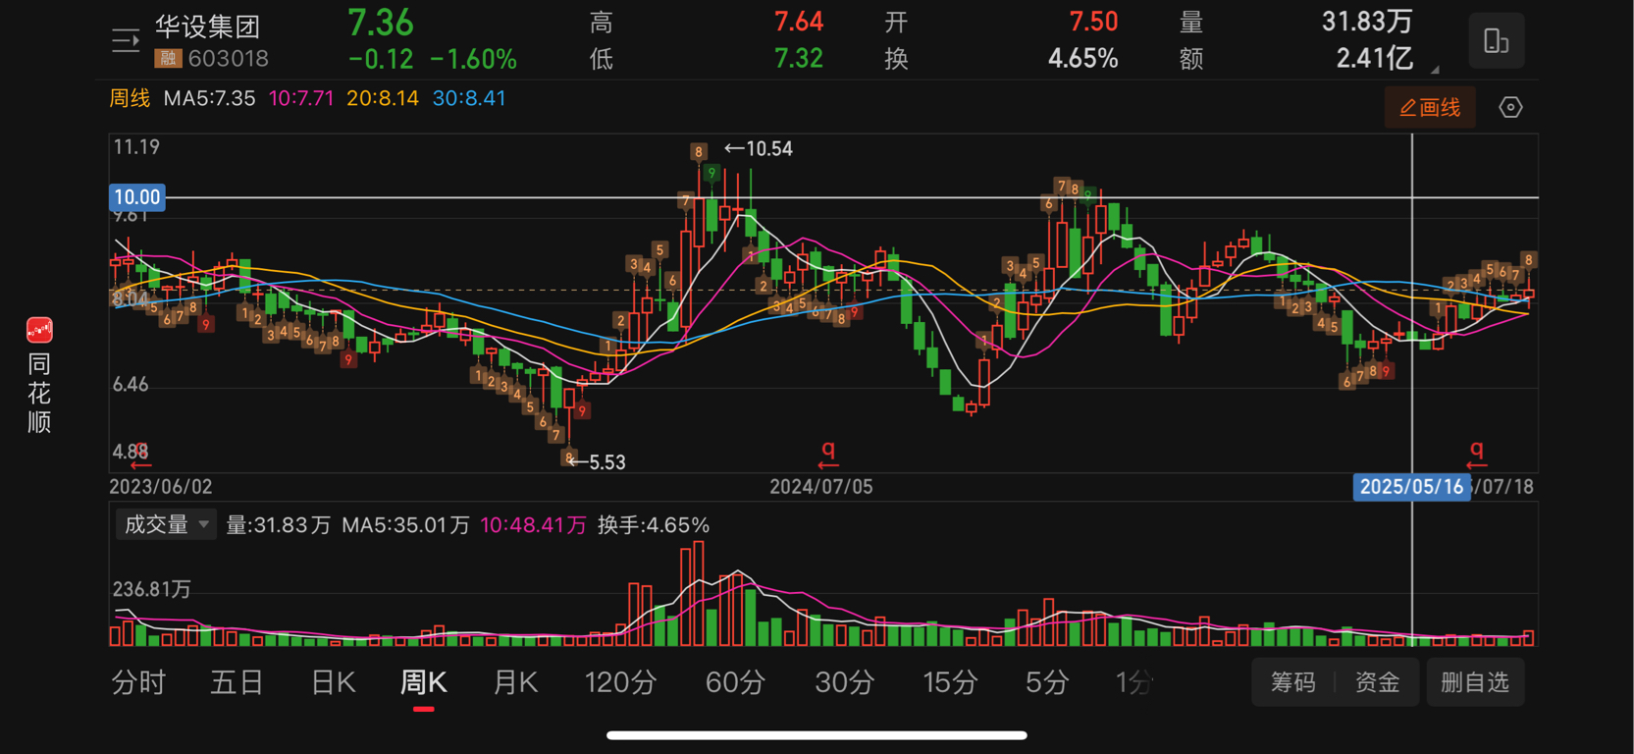
Task: Tap the 6.46 price axis label
Action: click(x=131, y=385)
